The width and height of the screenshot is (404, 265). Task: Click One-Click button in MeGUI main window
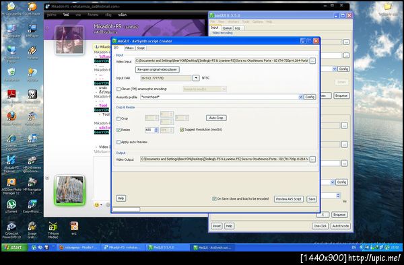coord(320,226)
